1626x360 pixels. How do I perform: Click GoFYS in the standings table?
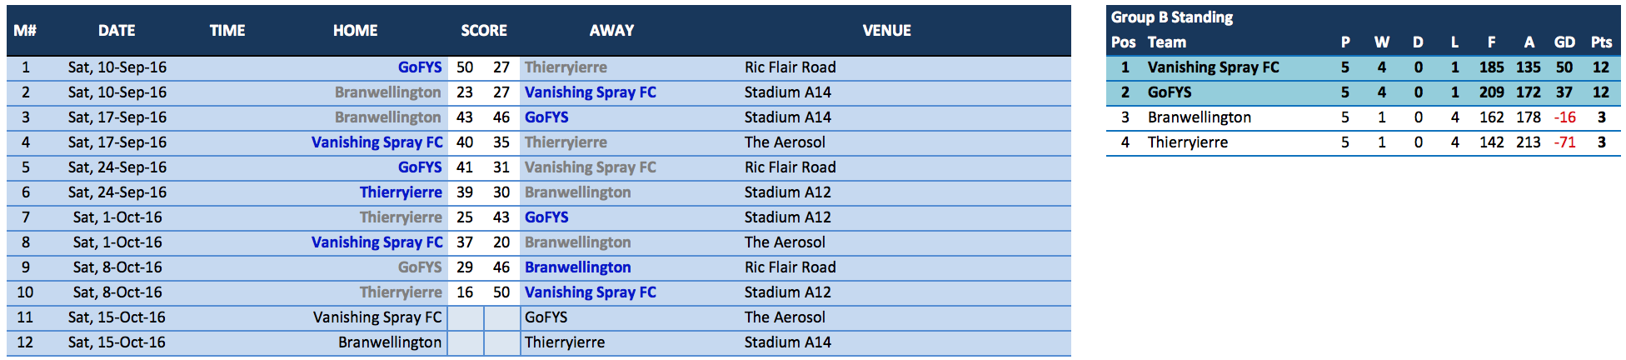click(1170, 92)
